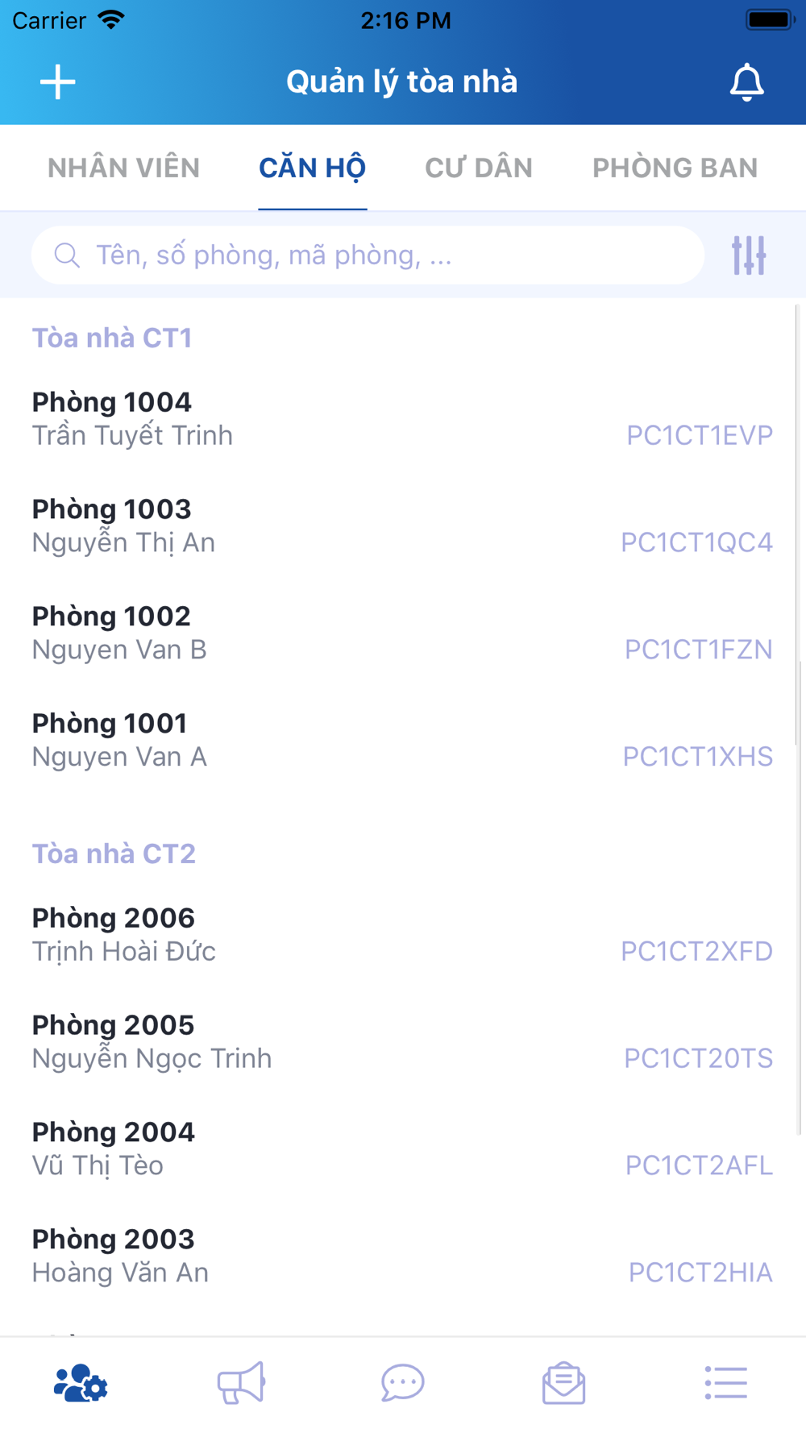This screenshot has width=806, height=1433.
Task: Switch to the NHÂN VIÊN tab
Action: [123, 168]
